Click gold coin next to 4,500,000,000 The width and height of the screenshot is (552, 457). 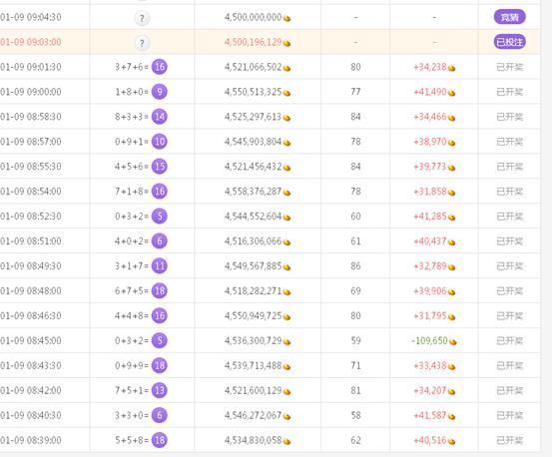(286, 18)
